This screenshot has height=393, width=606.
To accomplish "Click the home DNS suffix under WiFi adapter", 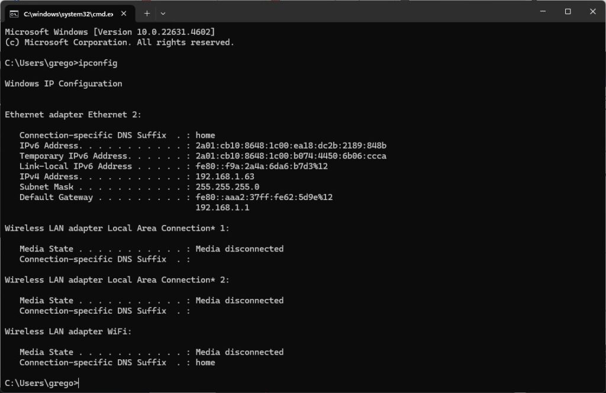I will [205, 362].
